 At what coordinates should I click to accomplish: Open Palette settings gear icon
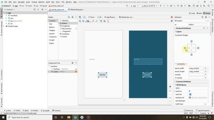pyautogui.click(x=73, y=17)
